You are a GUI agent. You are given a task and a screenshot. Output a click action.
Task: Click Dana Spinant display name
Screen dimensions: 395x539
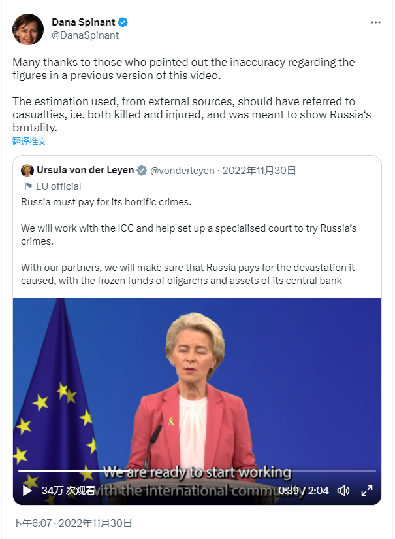pos(83,22)
